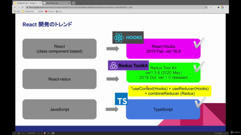Go back using browser back arrow

[x=15, y=7]
